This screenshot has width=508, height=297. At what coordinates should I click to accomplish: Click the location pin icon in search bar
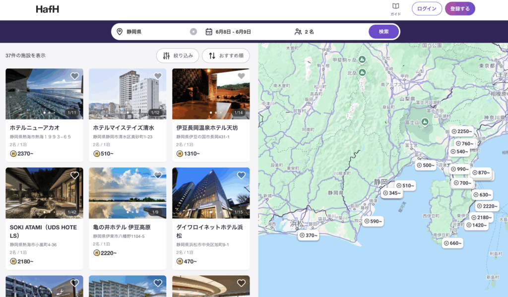pyautogui.click(x=120, y=32)
